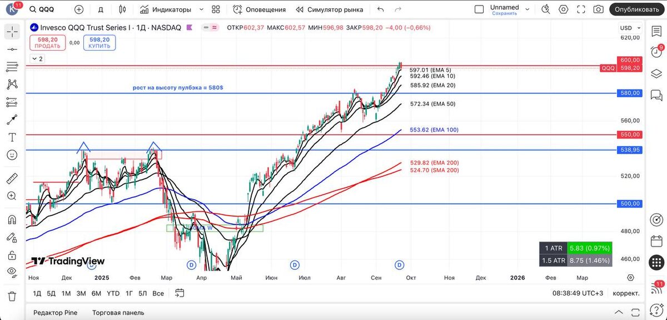This screenshot has height=320, width=667.
Task: Activate the zoom in tool
Action: (x=12, y=196)
